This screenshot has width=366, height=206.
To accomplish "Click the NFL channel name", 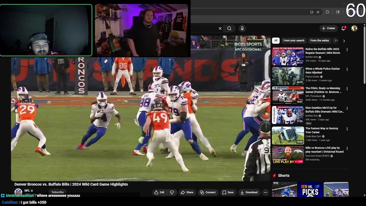I will pyautogui.click(x=27, y=191).
